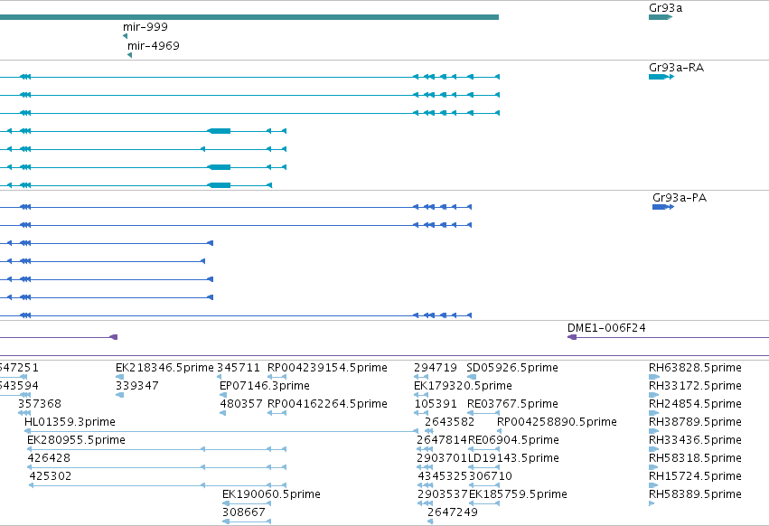Click the RH63828.5prime arrow glyph

[x=653, y=377]
